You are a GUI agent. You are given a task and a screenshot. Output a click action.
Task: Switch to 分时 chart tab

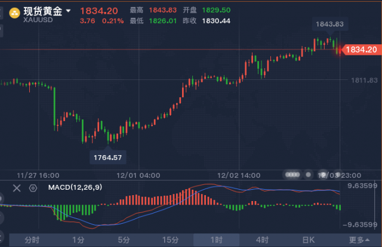(32, 240)
